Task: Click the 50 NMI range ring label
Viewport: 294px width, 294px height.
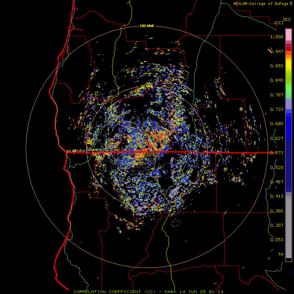Action: 147,87
